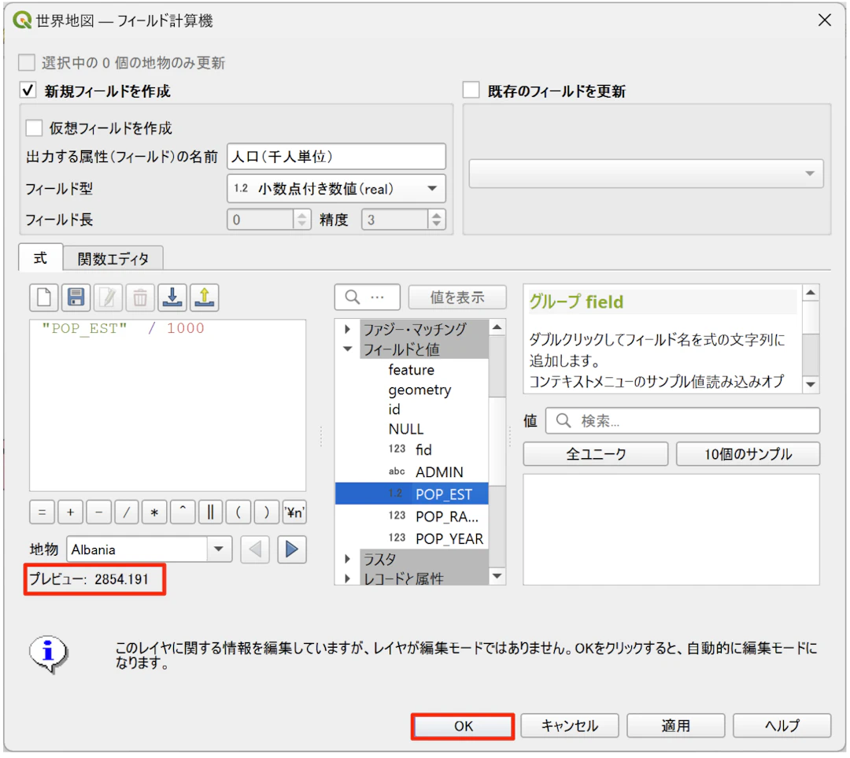Save the current expression using the disk icon

[x=75, y=297]
